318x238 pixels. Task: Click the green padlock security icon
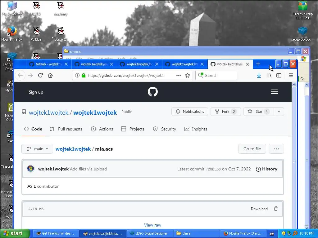click(83, 76)
